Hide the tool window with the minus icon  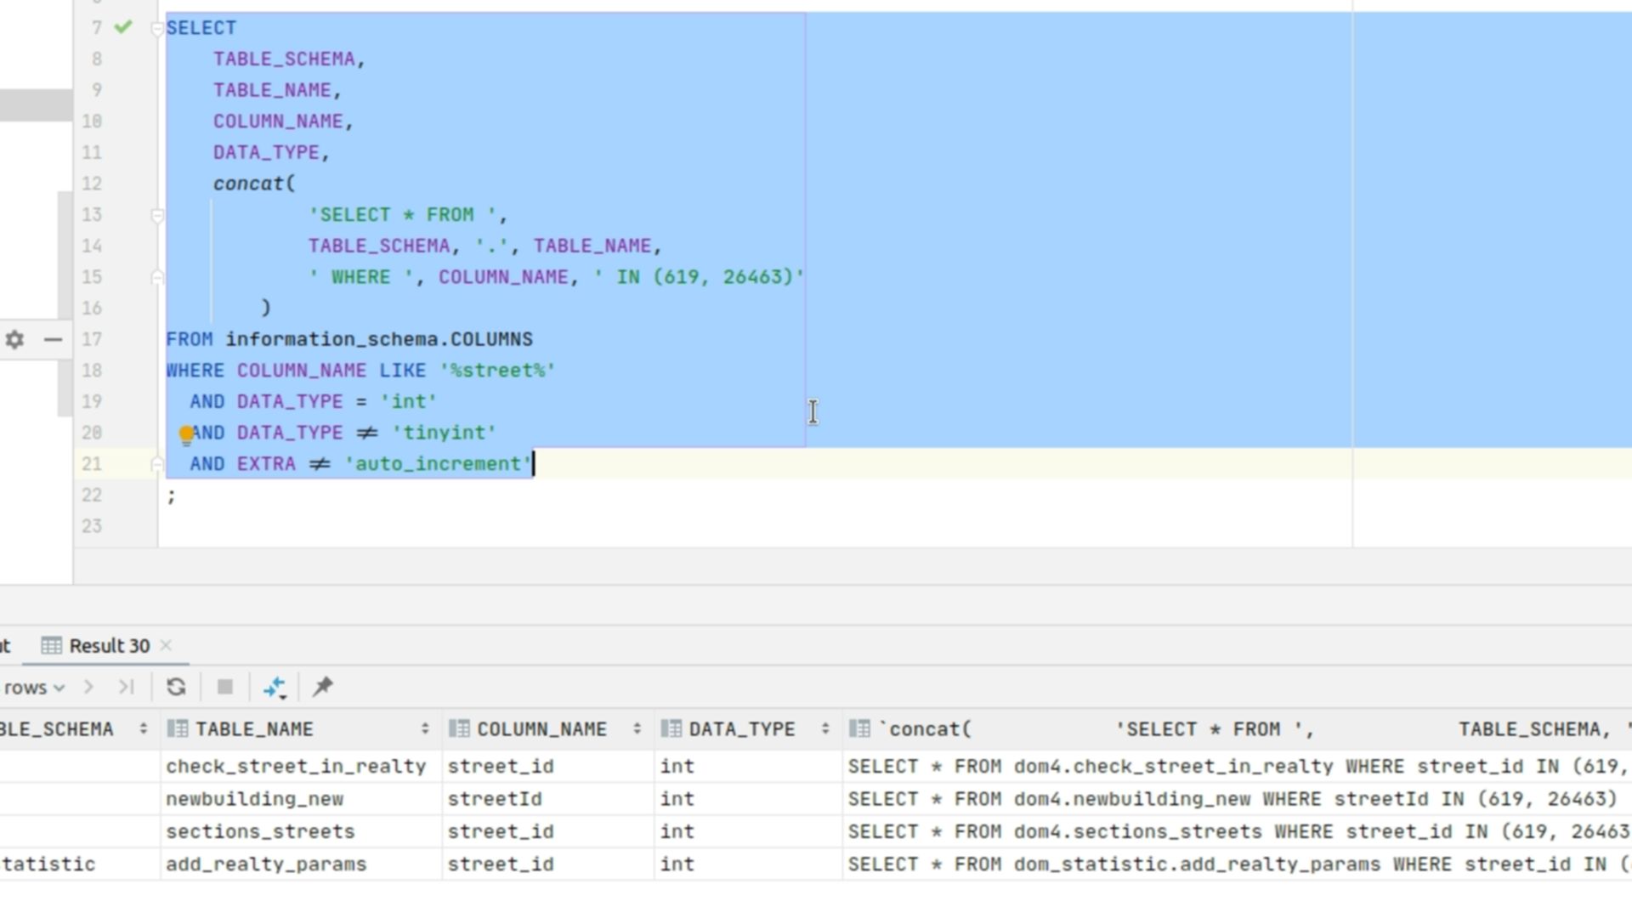tap(53, 340)
